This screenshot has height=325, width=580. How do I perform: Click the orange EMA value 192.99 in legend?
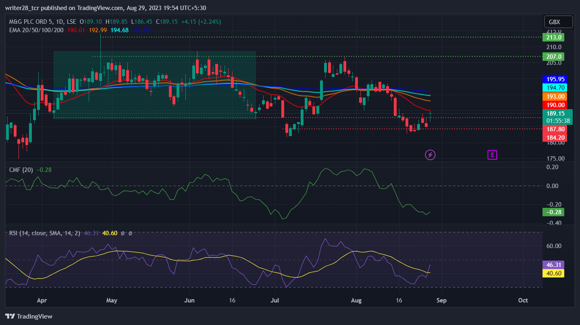pyautogui.click(x=98, y=30)
